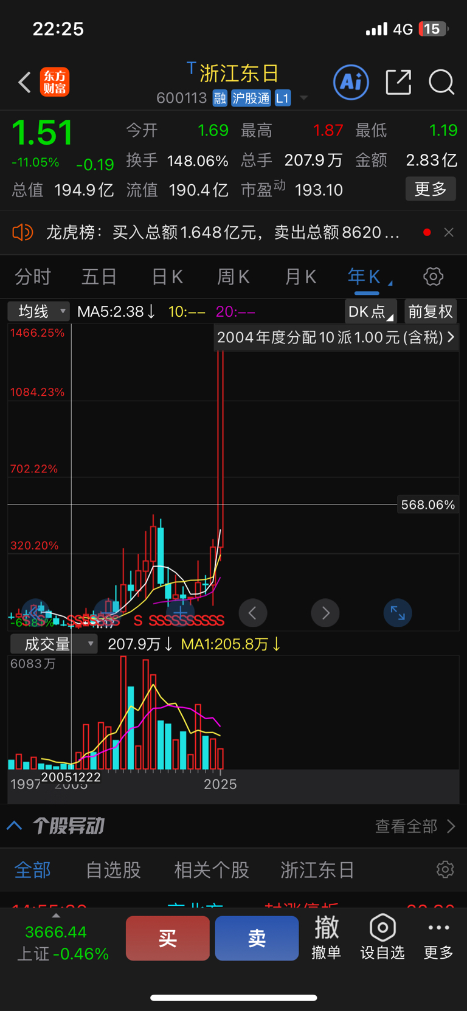467x1011 pixels.
Task: Tap the 上证 3666.44 index display
Action: pos(62,942)
